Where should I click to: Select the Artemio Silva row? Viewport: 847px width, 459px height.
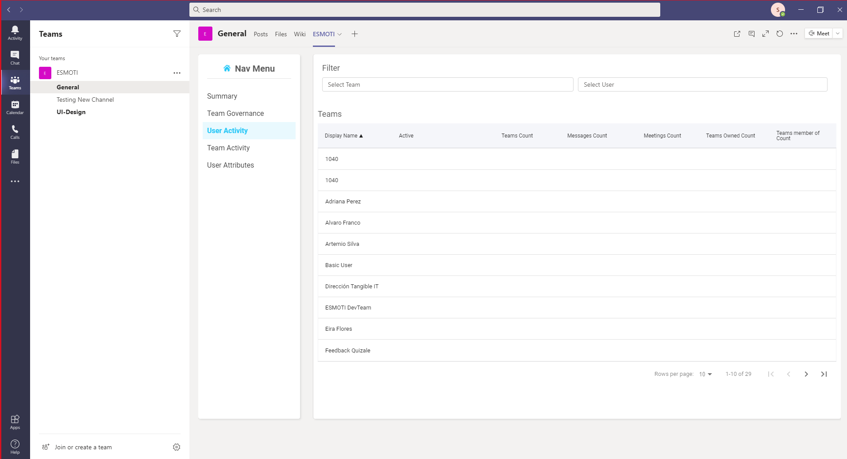click(577, 244)
